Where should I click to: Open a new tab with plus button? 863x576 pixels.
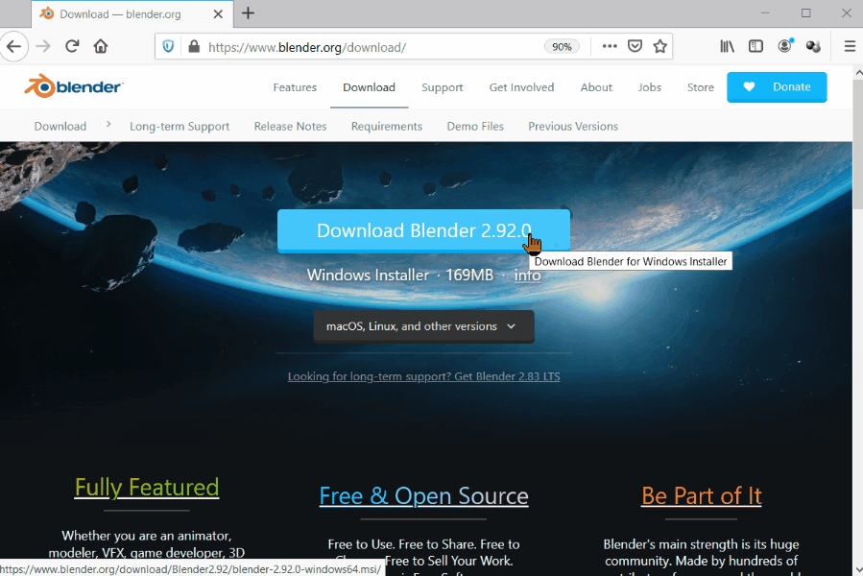click(x=249, y=13)
